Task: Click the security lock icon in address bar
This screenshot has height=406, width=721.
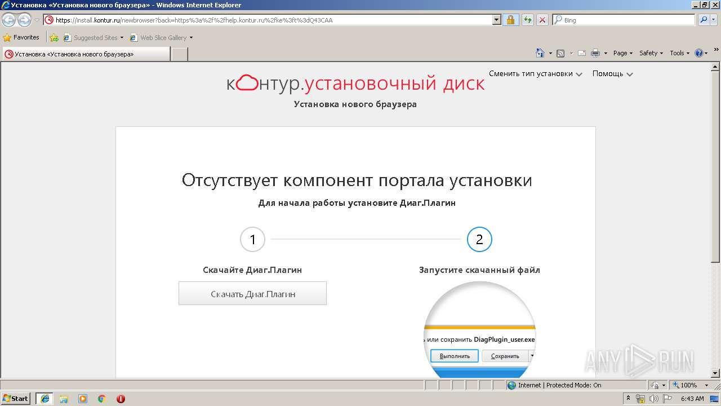Action: (x=510, y=20)
